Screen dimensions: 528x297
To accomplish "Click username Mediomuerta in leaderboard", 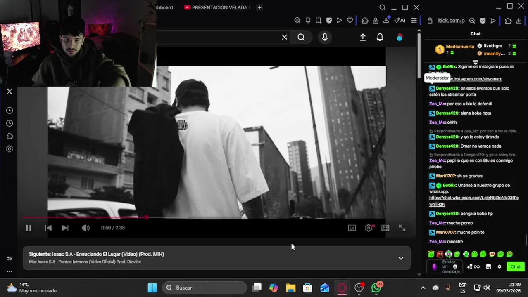I will 460,47.
